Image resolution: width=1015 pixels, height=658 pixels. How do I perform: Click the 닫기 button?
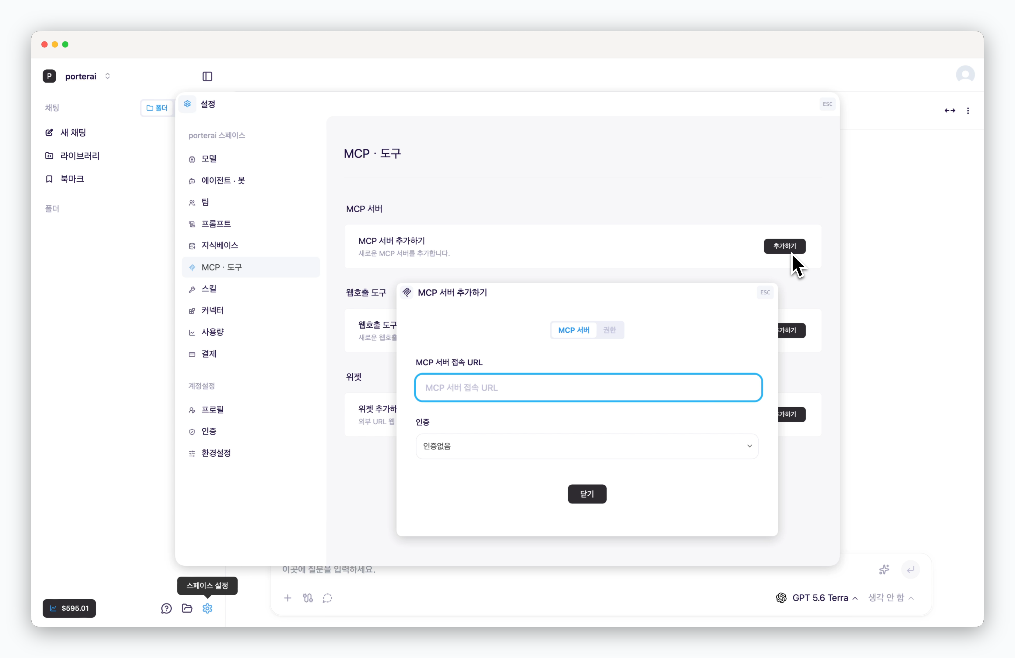coord(587,494)
